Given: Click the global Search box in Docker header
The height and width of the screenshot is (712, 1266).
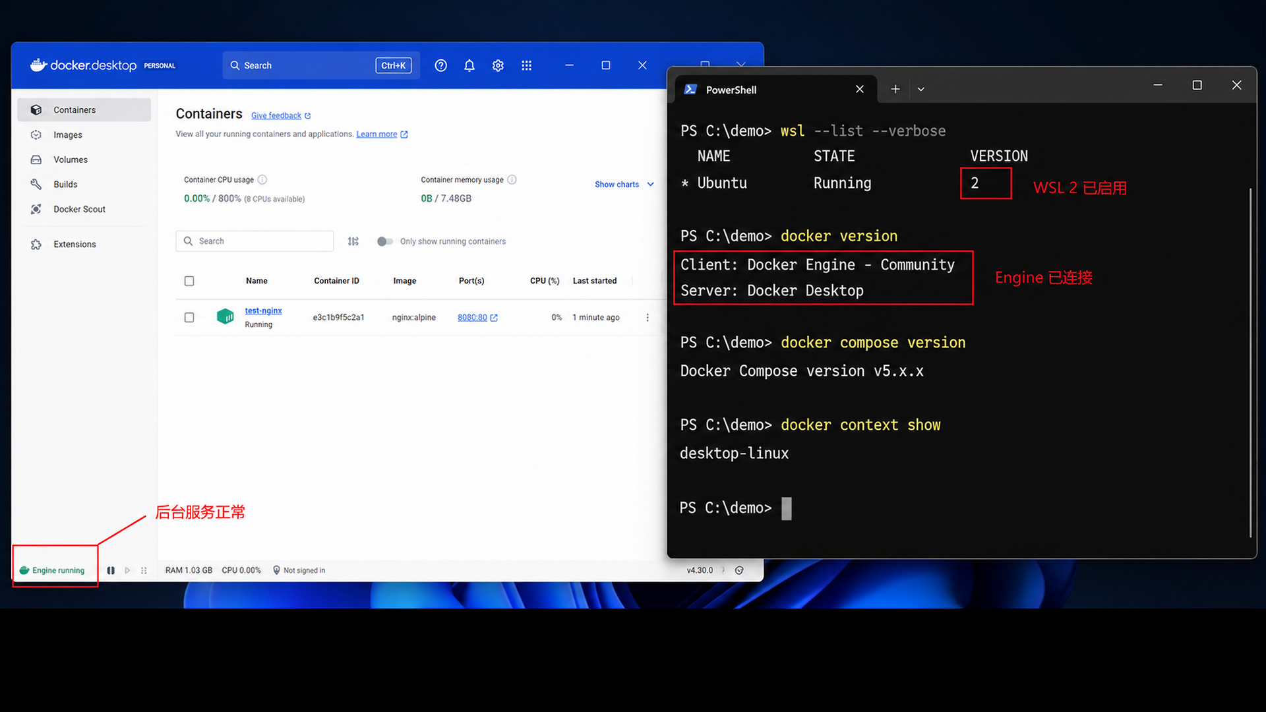Looking at the screenshot, I should (321, 65).
